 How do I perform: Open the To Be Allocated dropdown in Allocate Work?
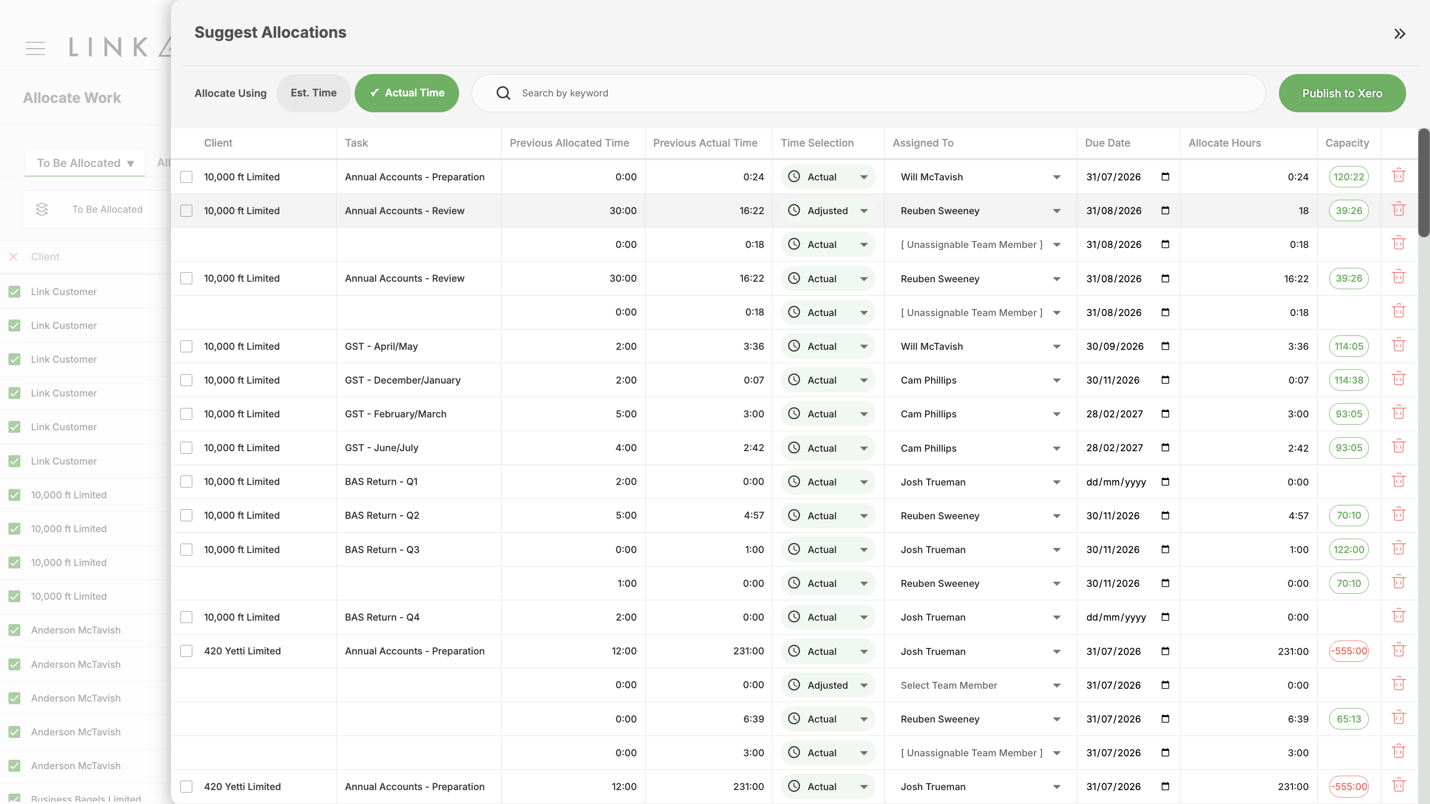85,162
